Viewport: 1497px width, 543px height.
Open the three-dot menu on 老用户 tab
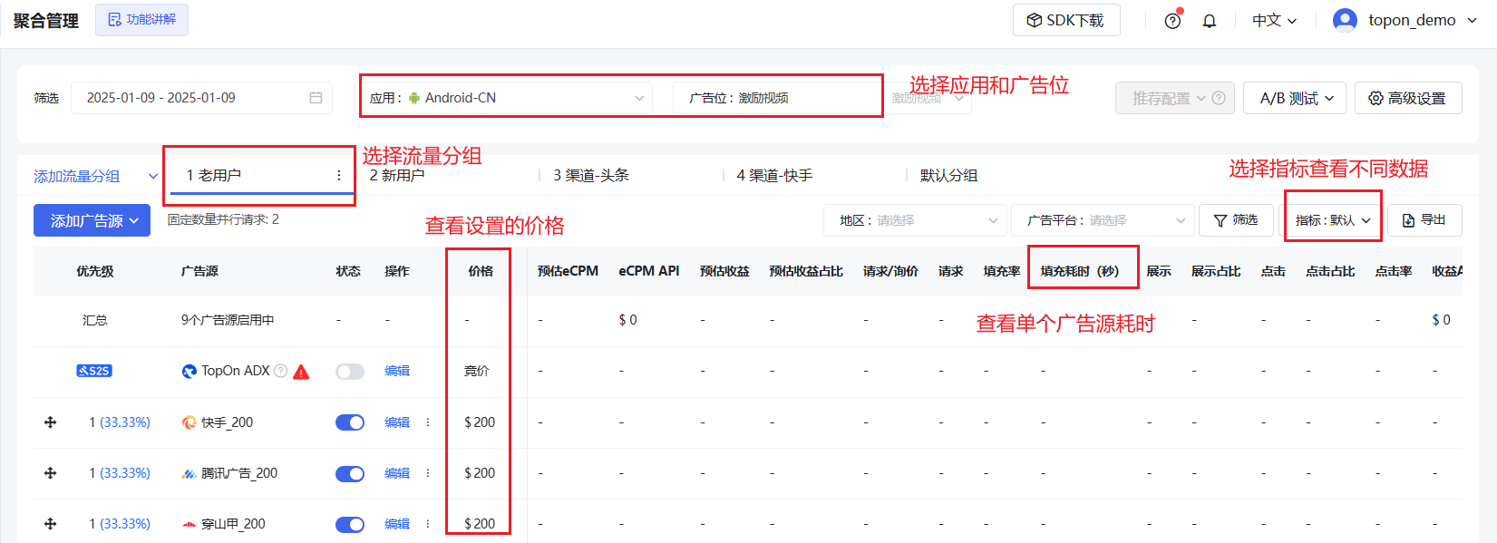(339, 176)
